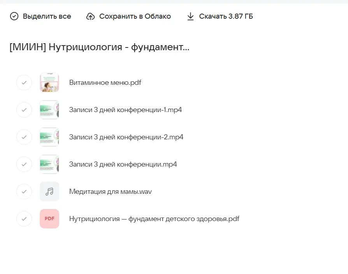Select checkbox for Витаминное меню.pdf
The height and width of the screenshot is (274, 348).
tap(24, 83)
